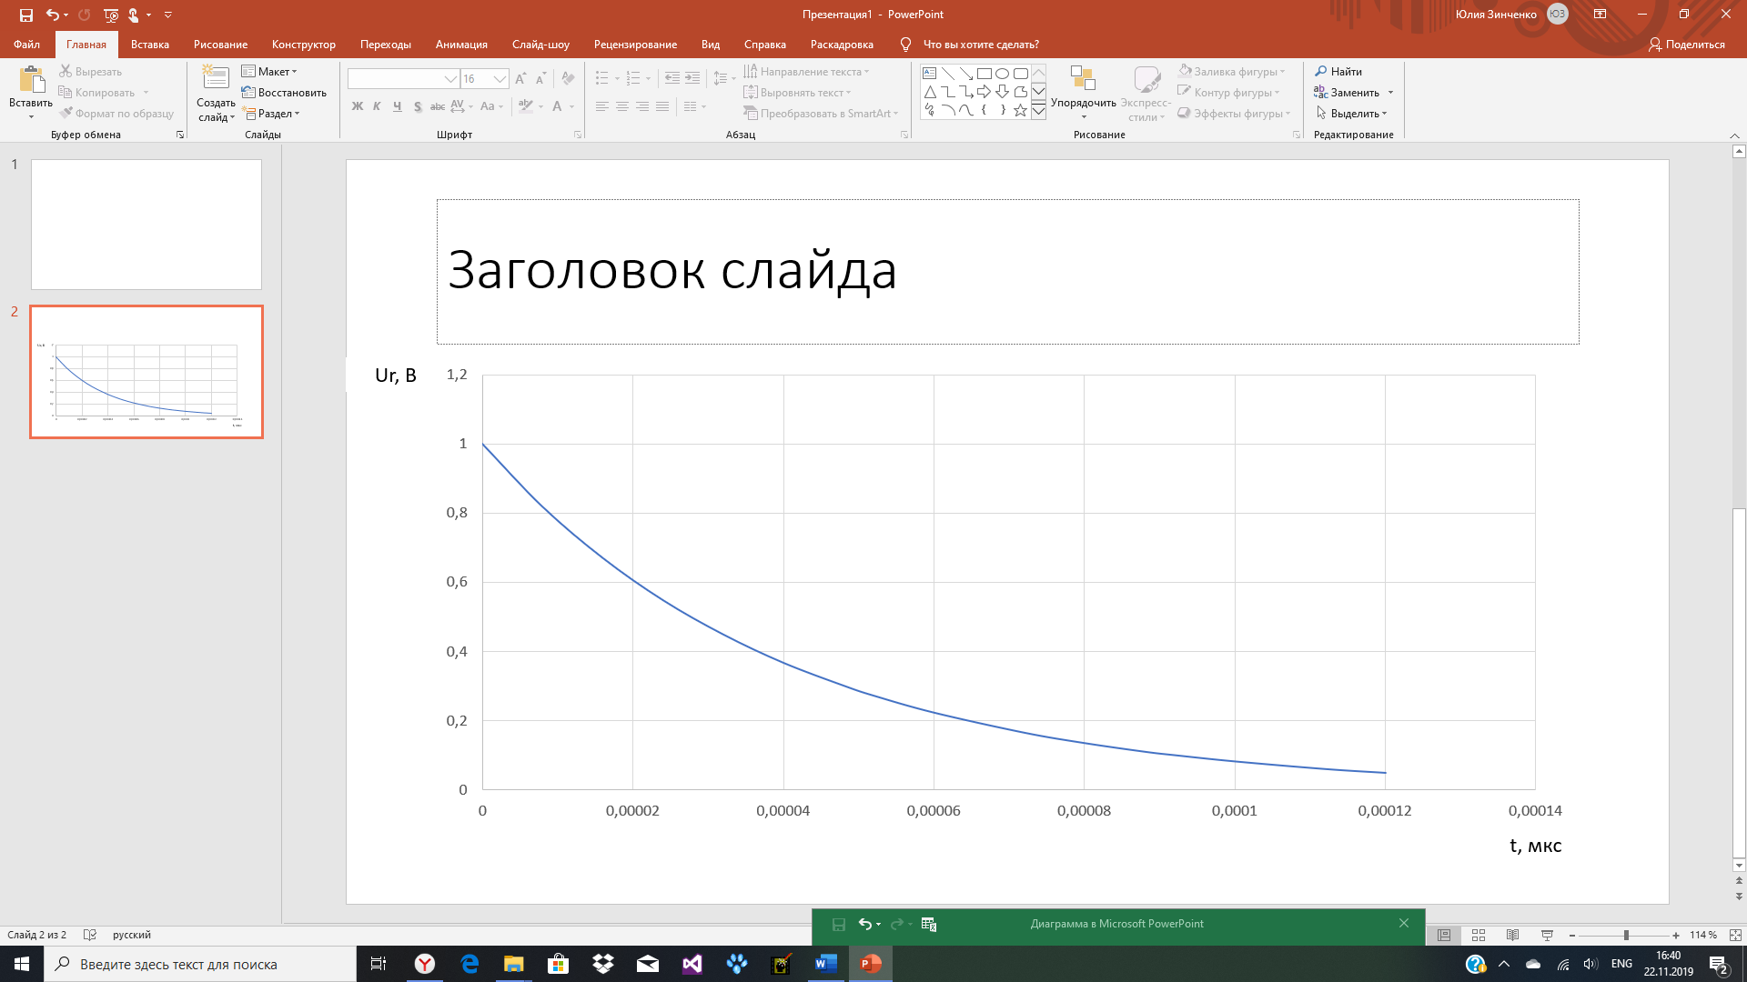Select the rectangle shape in gallery
The height and width of the screenshot is (982, 1747).
click(x=984, y=74)
